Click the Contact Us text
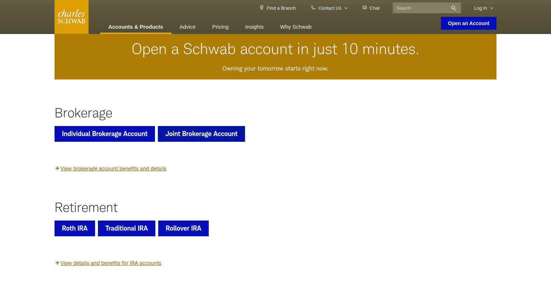The height and width of the screenshot is (295, 551). point(330,8)
